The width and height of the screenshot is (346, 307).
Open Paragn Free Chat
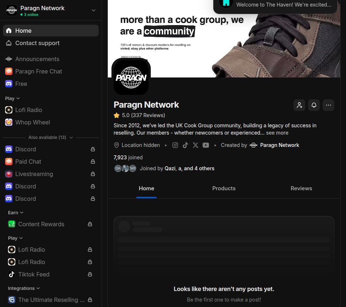pos(51,71)
